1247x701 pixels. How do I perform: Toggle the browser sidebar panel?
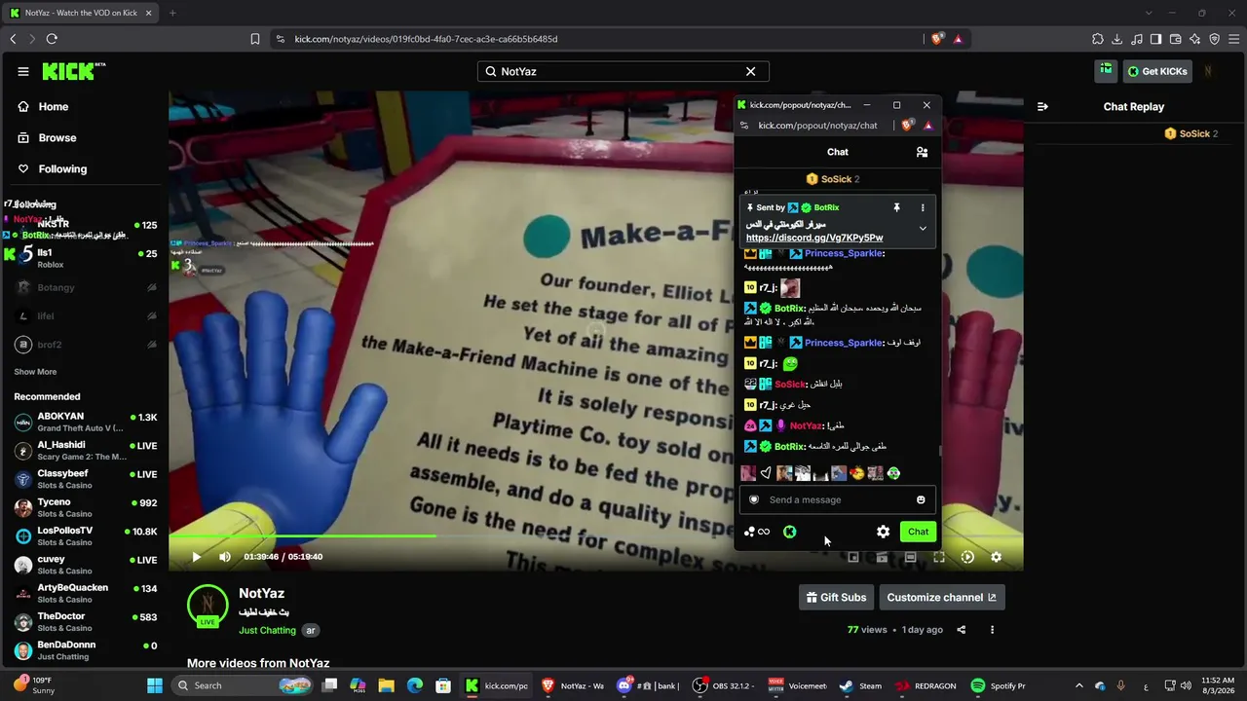point(1156,39)
